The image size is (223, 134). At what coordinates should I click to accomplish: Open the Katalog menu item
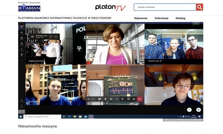180,18
